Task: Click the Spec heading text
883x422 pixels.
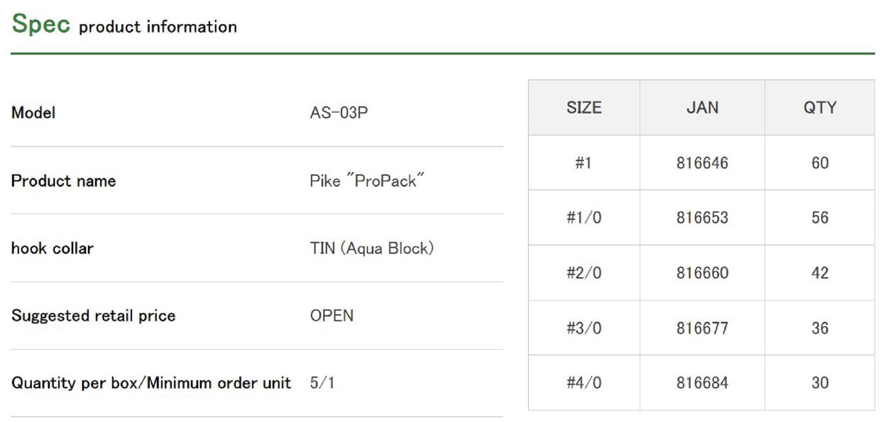Action: pos(41,24)
